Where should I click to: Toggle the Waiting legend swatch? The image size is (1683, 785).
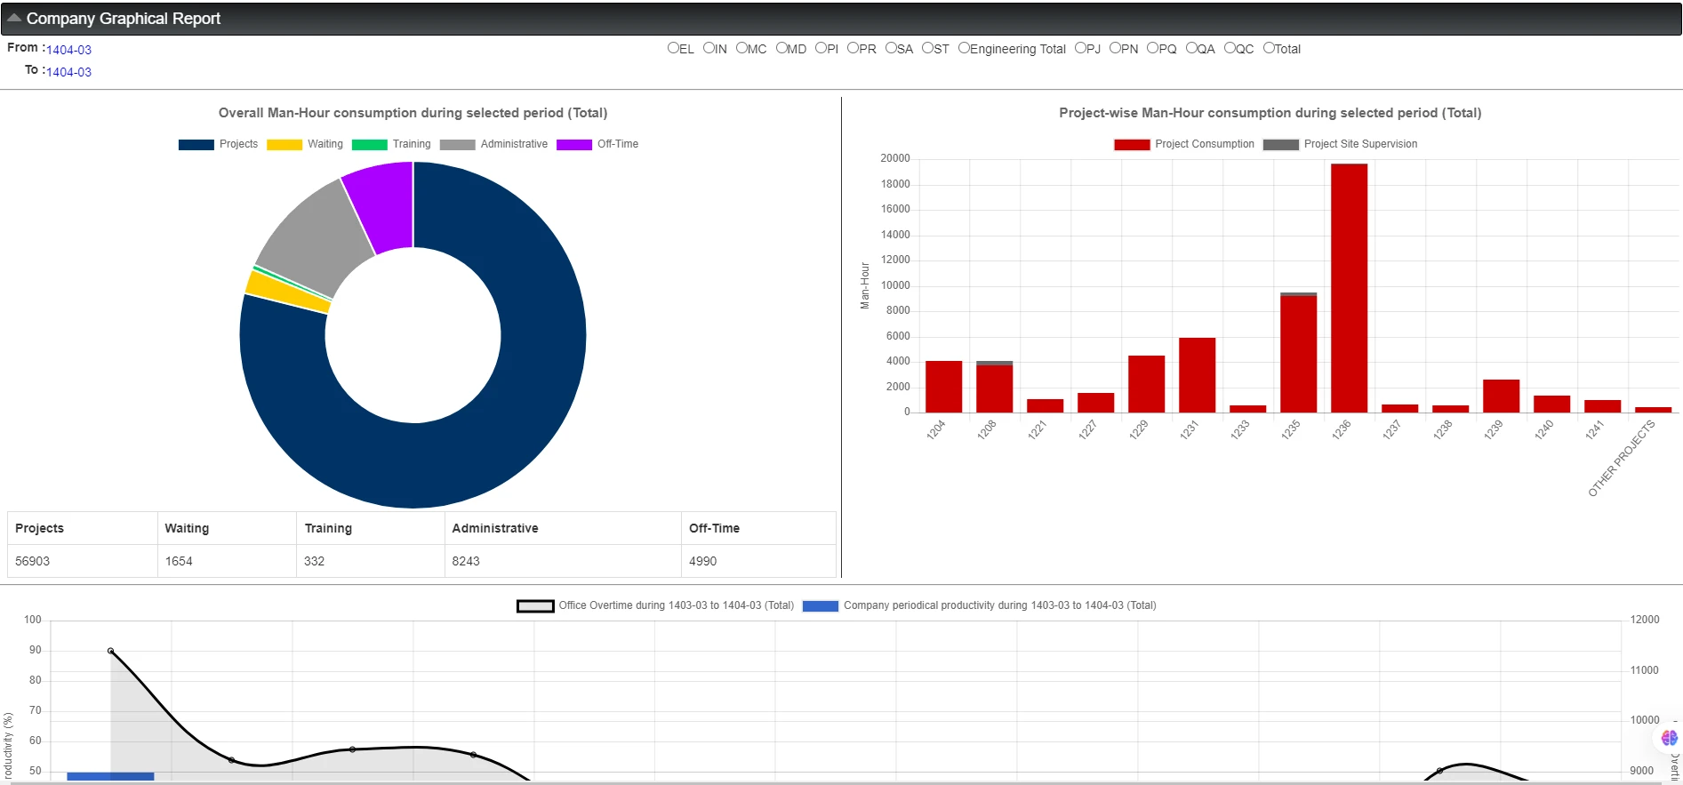tap(285, 145)
